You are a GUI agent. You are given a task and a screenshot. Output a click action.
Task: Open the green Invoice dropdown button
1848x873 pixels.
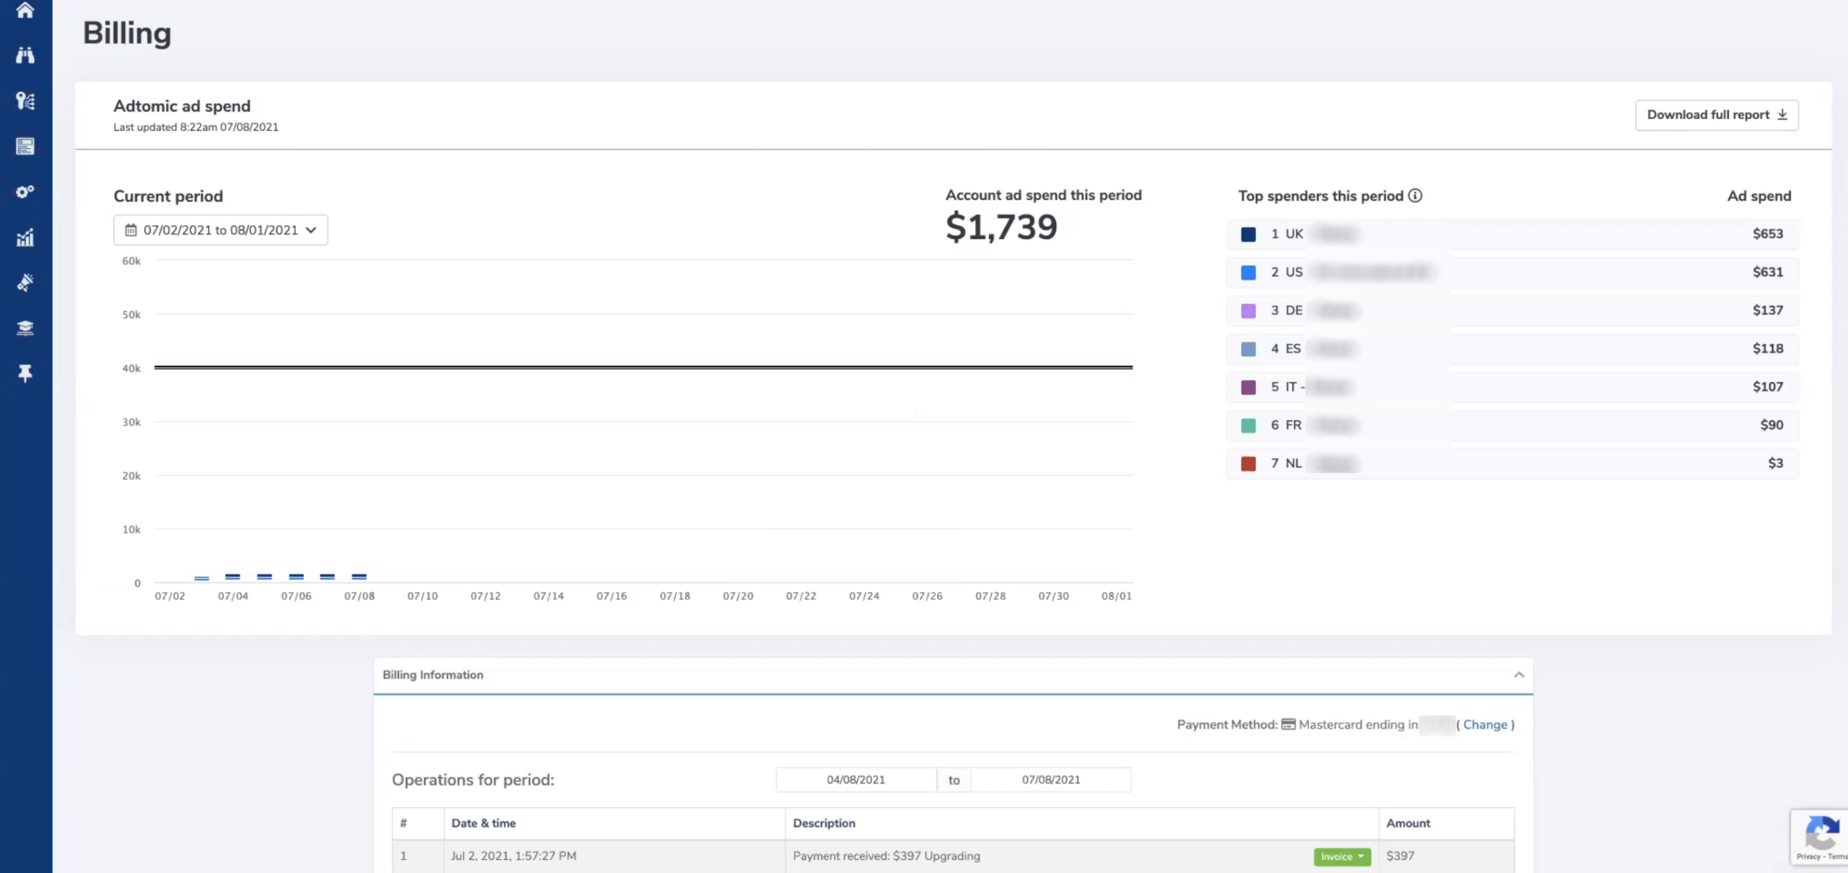pos(1341,856)
